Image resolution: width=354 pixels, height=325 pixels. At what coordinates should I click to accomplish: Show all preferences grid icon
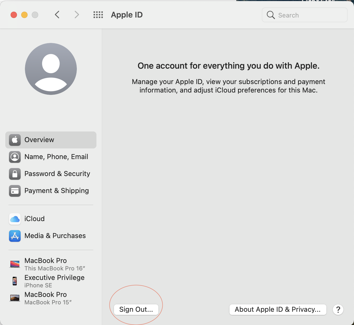[x=98, y=15]
